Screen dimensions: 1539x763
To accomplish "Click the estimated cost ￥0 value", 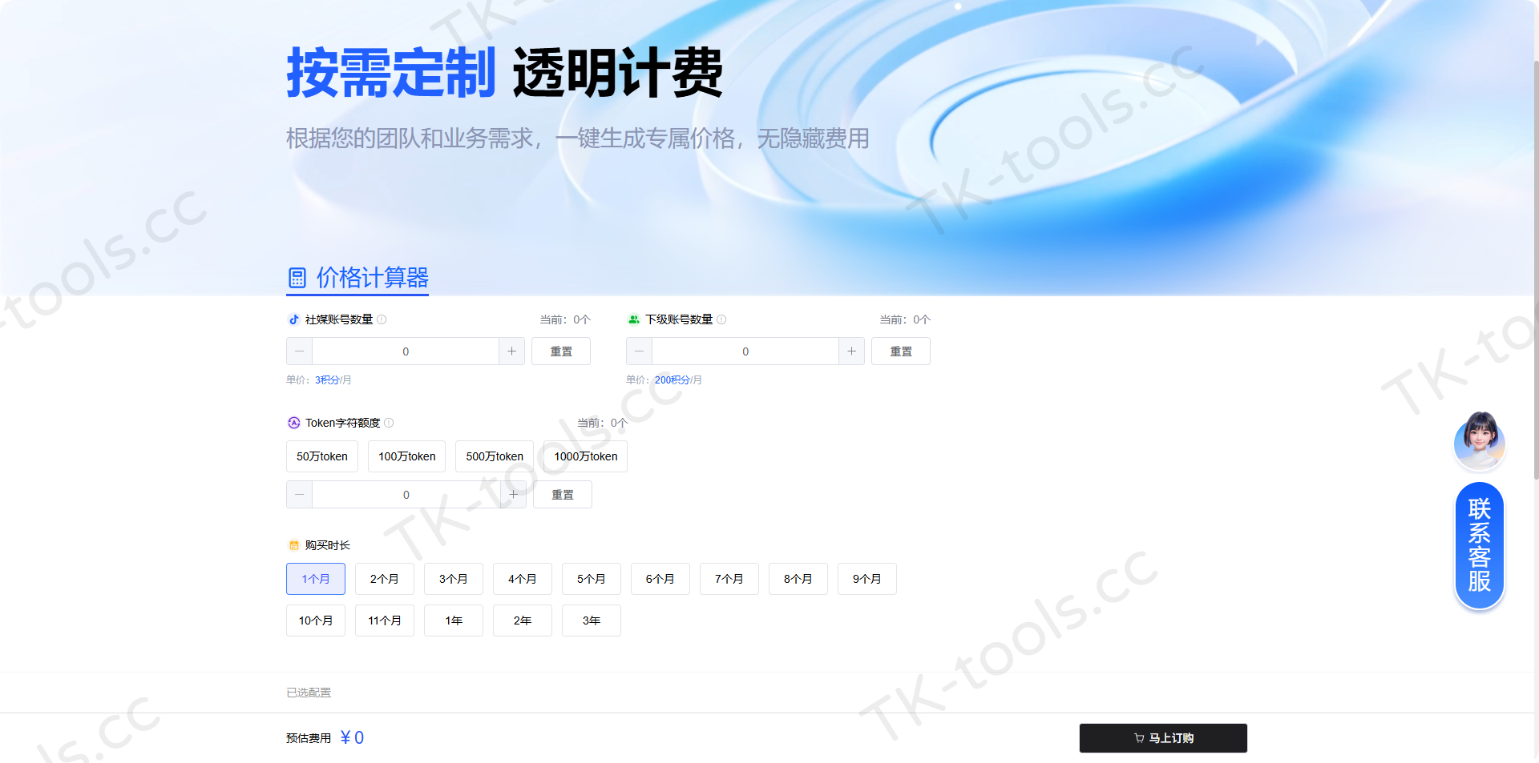I will point(352,737).
